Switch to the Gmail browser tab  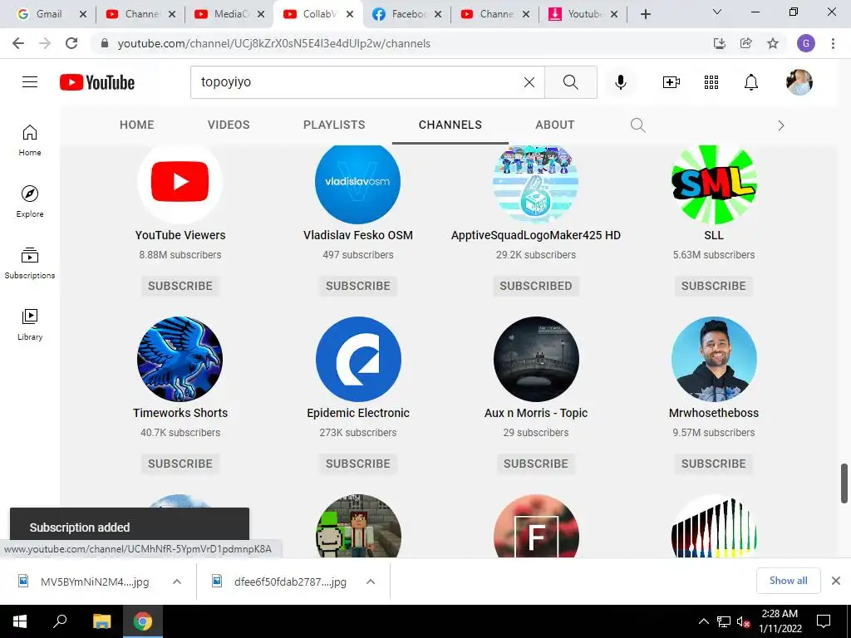click(x=47, y=14)
